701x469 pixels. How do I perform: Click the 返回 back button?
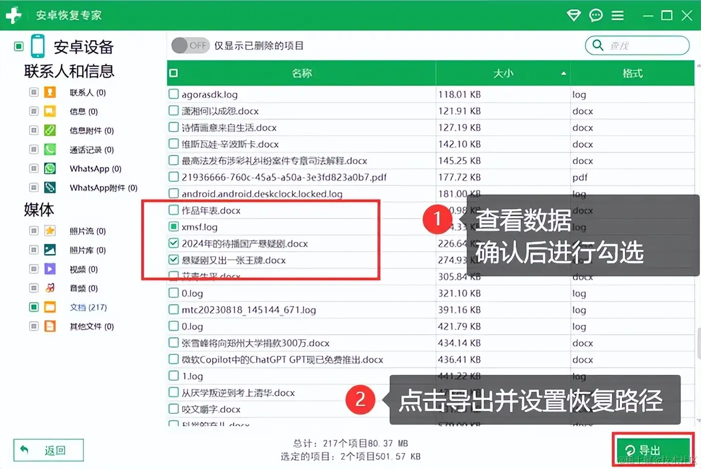49,450
